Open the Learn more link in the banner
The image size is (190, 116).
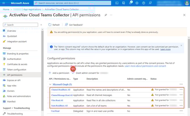pyautogui.click(x=165, y=49)
